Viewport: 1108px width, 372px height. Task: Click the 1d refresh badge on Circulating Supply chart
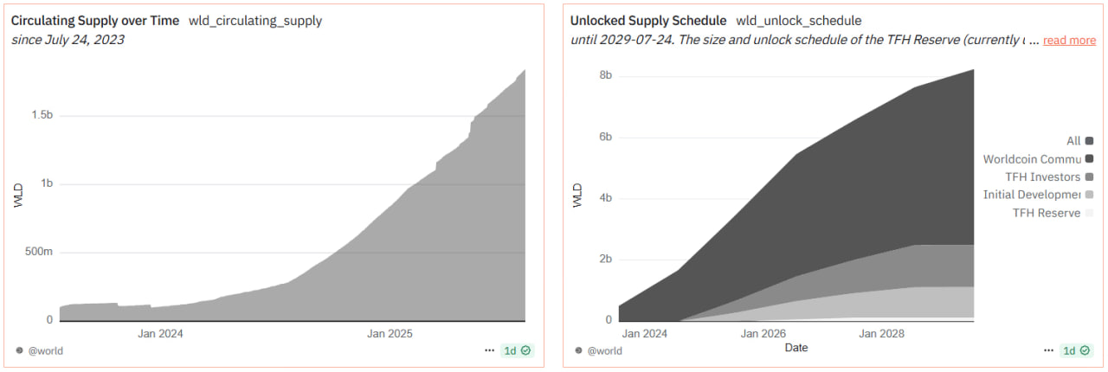(x=518, y=350)
